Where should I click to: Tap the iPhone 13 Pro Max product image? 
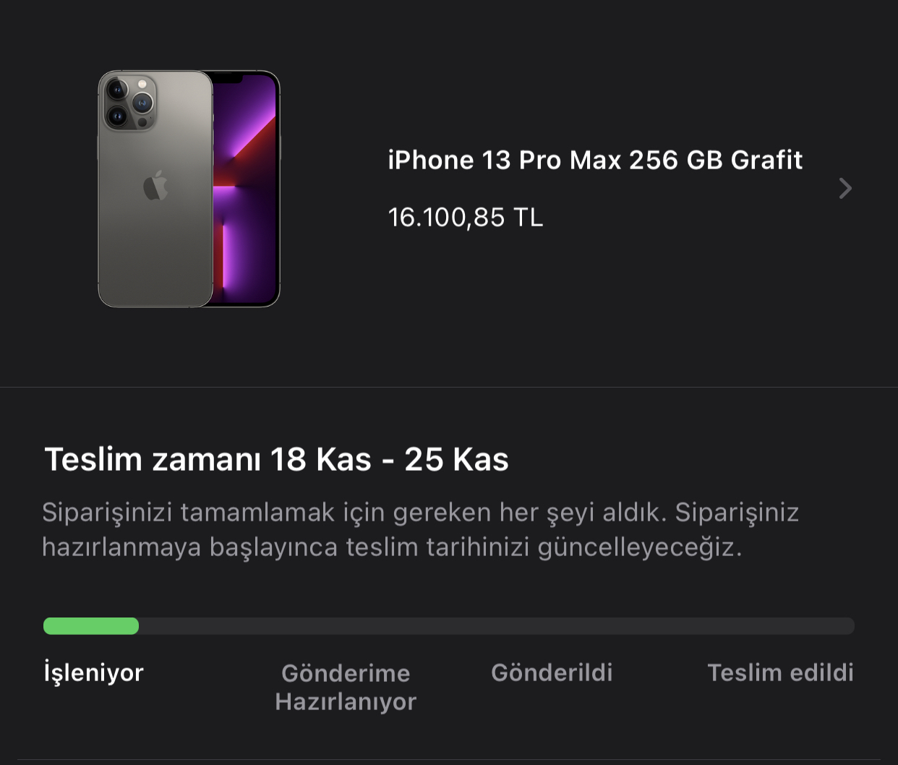[x=189, y=189]
